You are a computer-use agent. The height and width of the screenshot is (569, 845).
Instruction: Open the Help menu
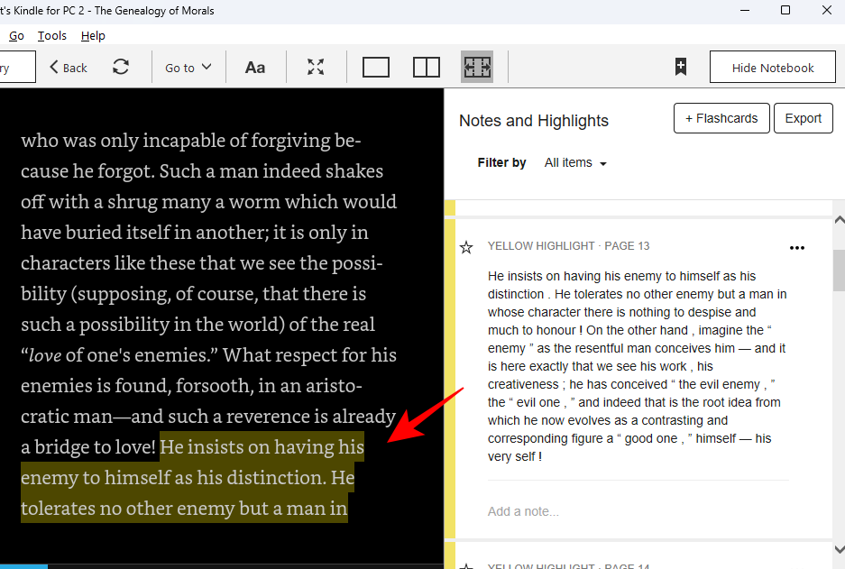[93, 36]
